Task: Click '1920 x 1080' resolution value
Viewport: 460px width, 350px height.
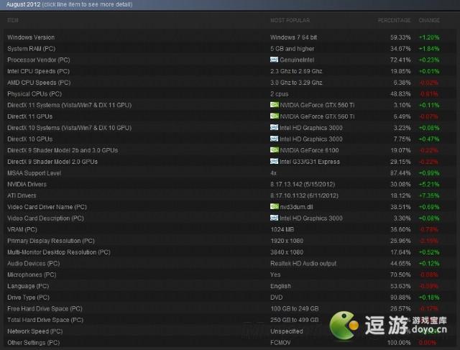Action: point(287,241)
